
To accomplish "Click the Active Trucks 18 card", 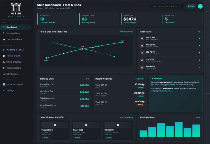I will [x=57, y=19].
